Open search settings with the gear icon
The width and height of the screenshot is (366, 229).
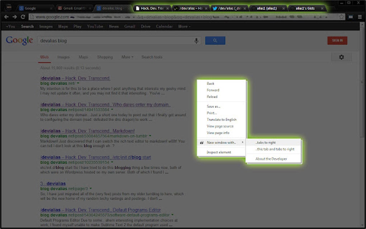pyautogui.click(x=341, y=57)
